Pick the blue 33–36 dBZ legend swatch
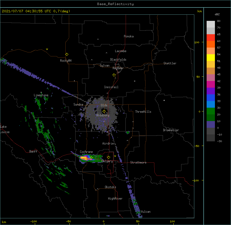Image resolution: width=231 pixels, height=225 pixels. click(211, 98)
